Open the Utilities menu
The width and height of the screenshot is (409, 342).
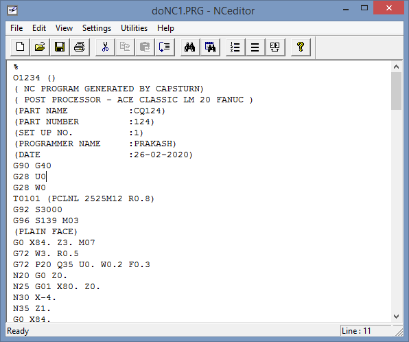[134, 28]
